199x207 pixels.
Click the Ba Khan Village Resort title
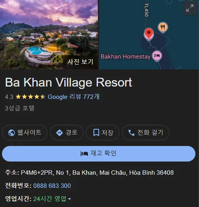tap(68, 83)
